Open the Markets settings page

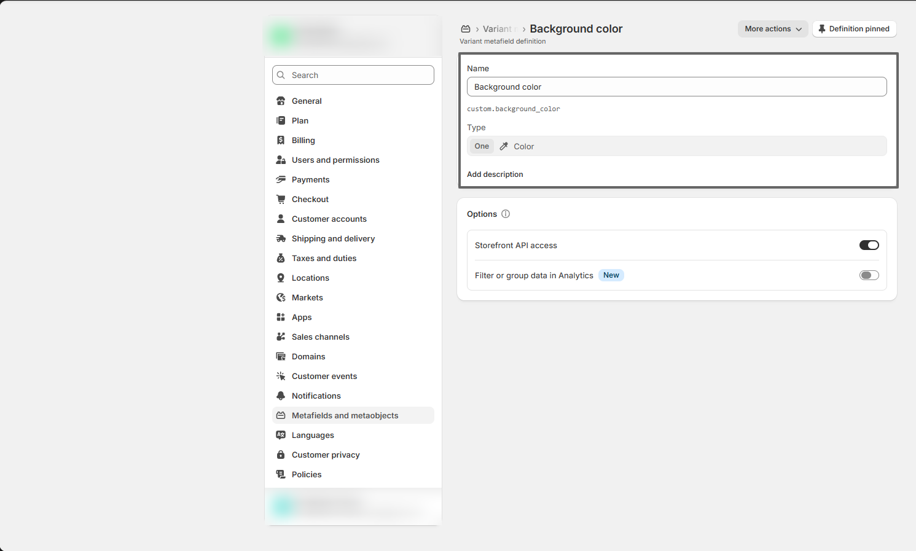pos(307,297)
